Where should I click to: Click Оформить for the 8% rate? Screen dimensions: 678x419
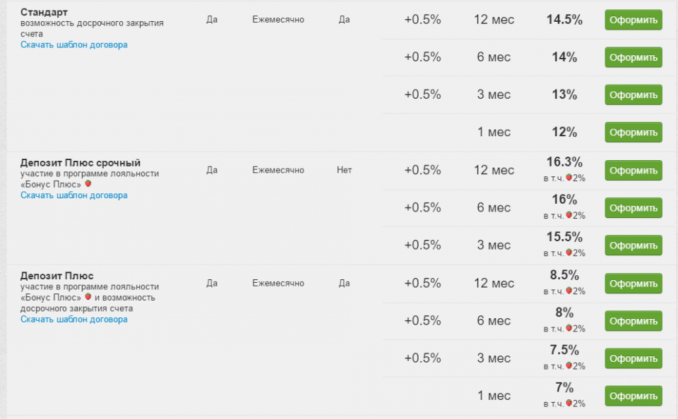633,321
